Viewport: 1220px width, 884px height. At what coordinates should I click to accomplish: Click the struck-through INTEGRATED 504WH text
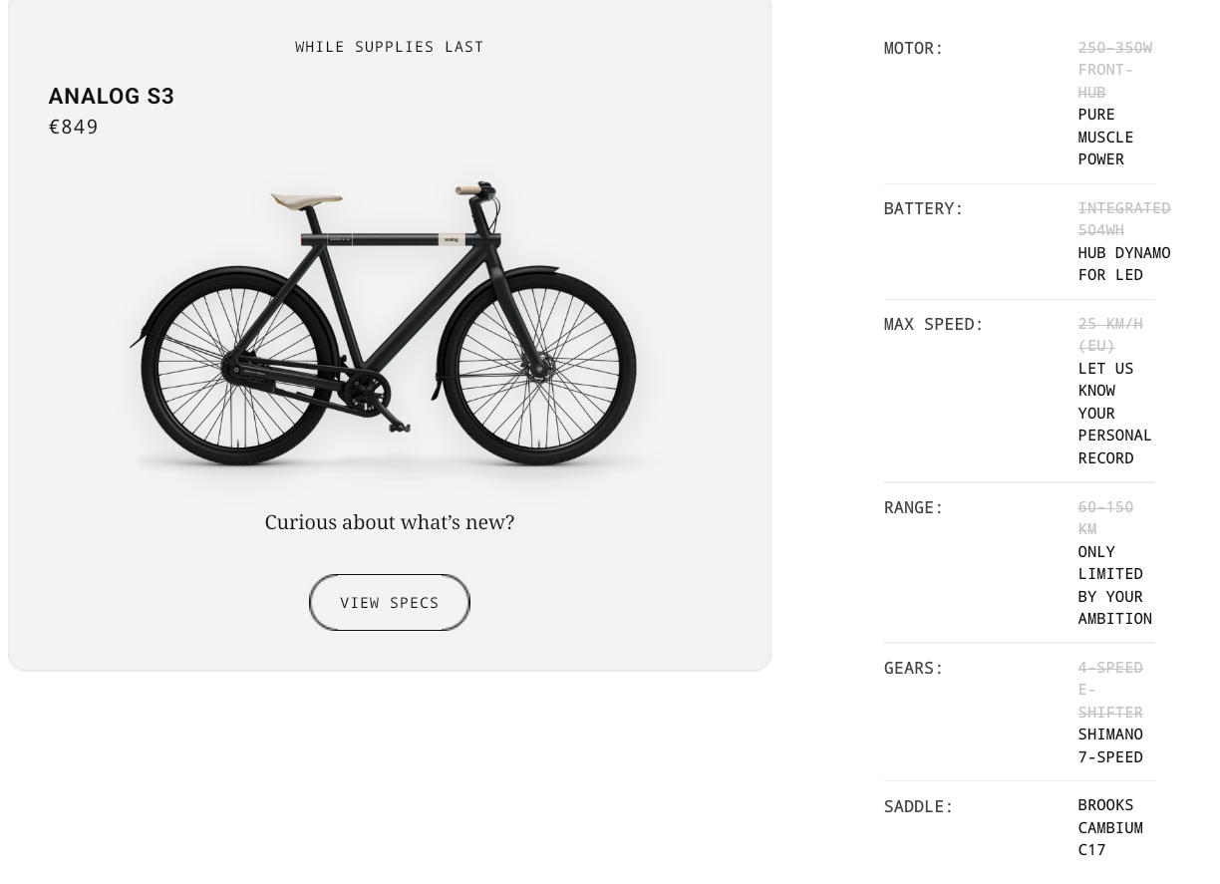pos(1123,218)
